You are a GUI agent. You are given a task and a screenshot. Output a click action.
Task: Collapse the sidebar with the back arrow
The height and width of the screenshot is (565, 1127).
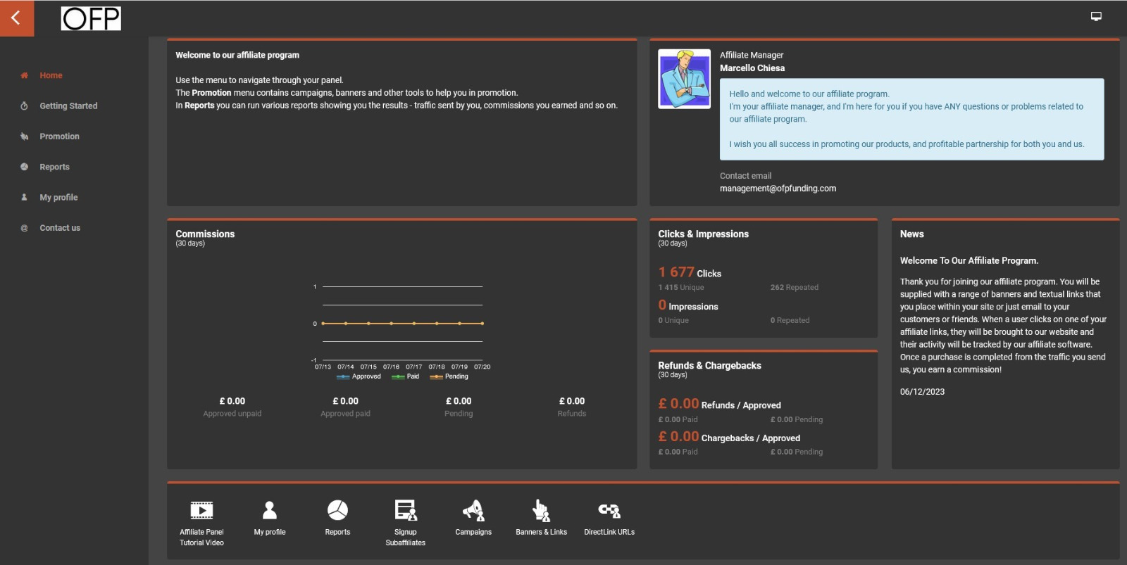coord(16,18)
